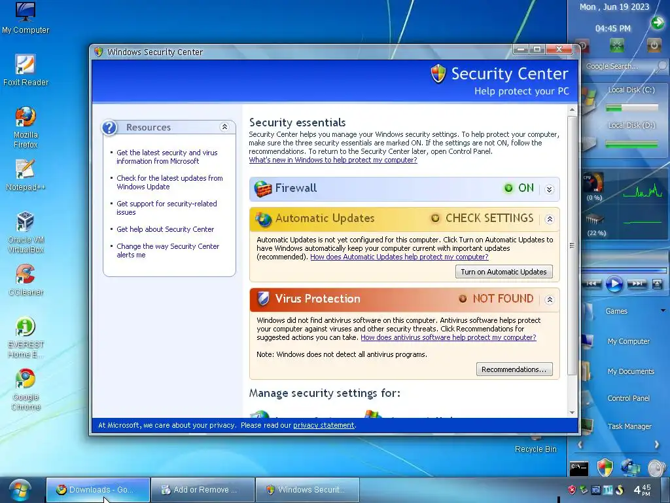The width and height of the screenshot is (670, 503).
Task: Switch to Add or Remove taskbar item
Action: [203, 490]
